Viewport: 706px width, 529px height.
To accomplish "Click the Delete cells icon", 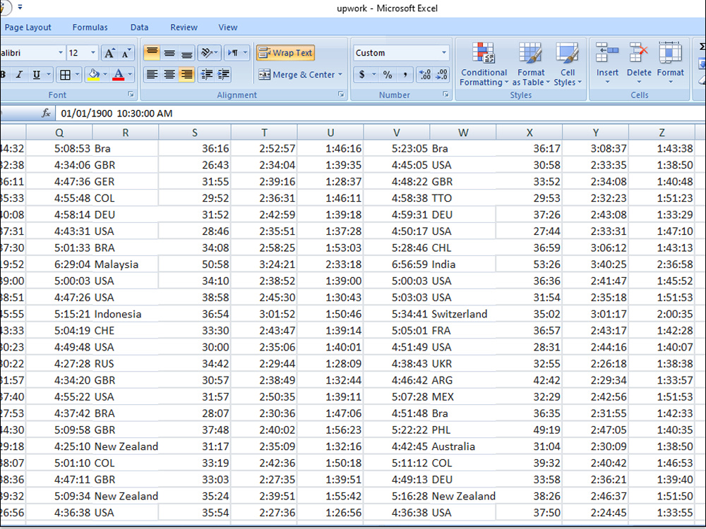I will [639, 53].
